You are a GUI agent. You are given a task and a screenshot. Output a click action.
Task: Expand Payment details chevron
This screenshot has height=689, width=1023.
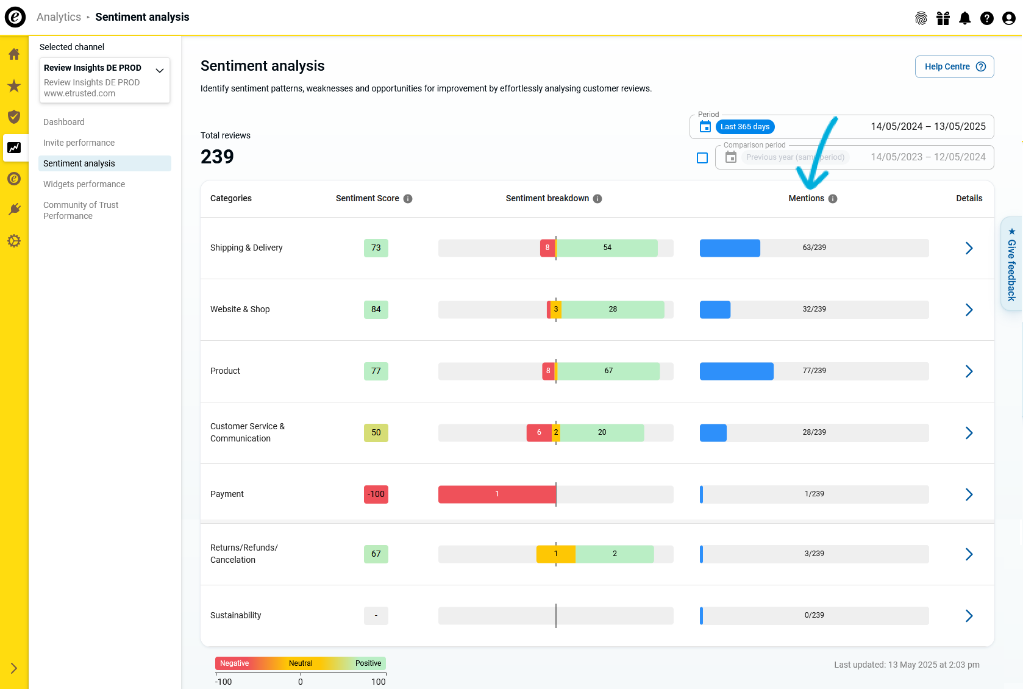(x=969, y=494)
